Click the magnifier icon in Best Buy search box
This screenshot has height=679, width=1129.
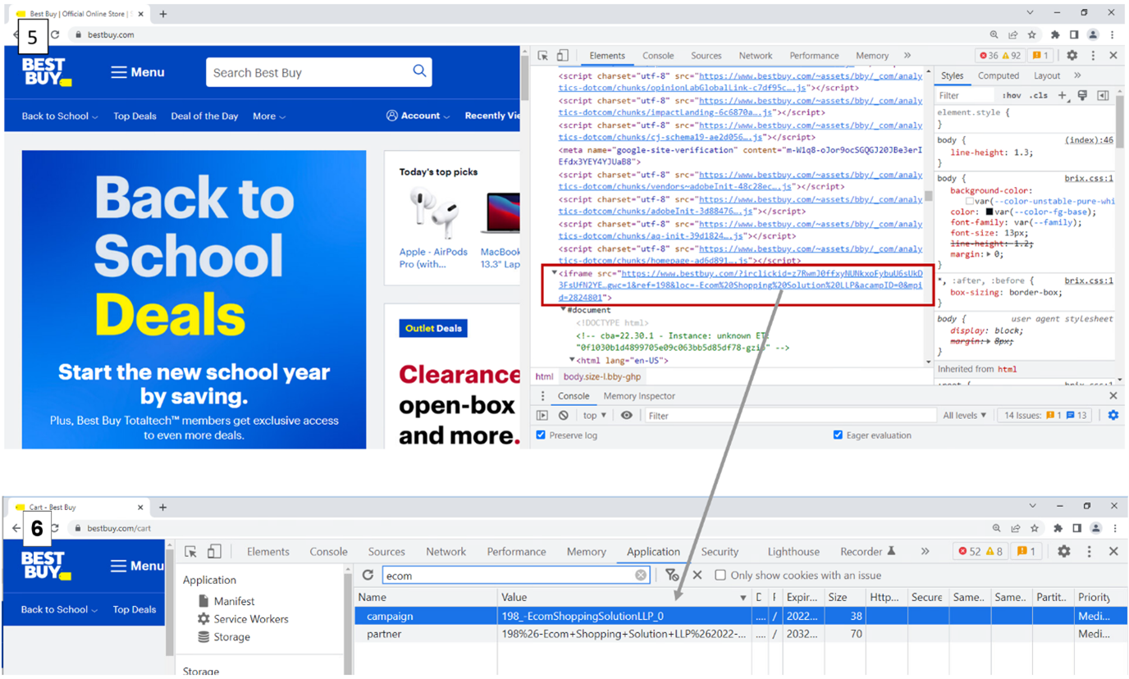419,71
